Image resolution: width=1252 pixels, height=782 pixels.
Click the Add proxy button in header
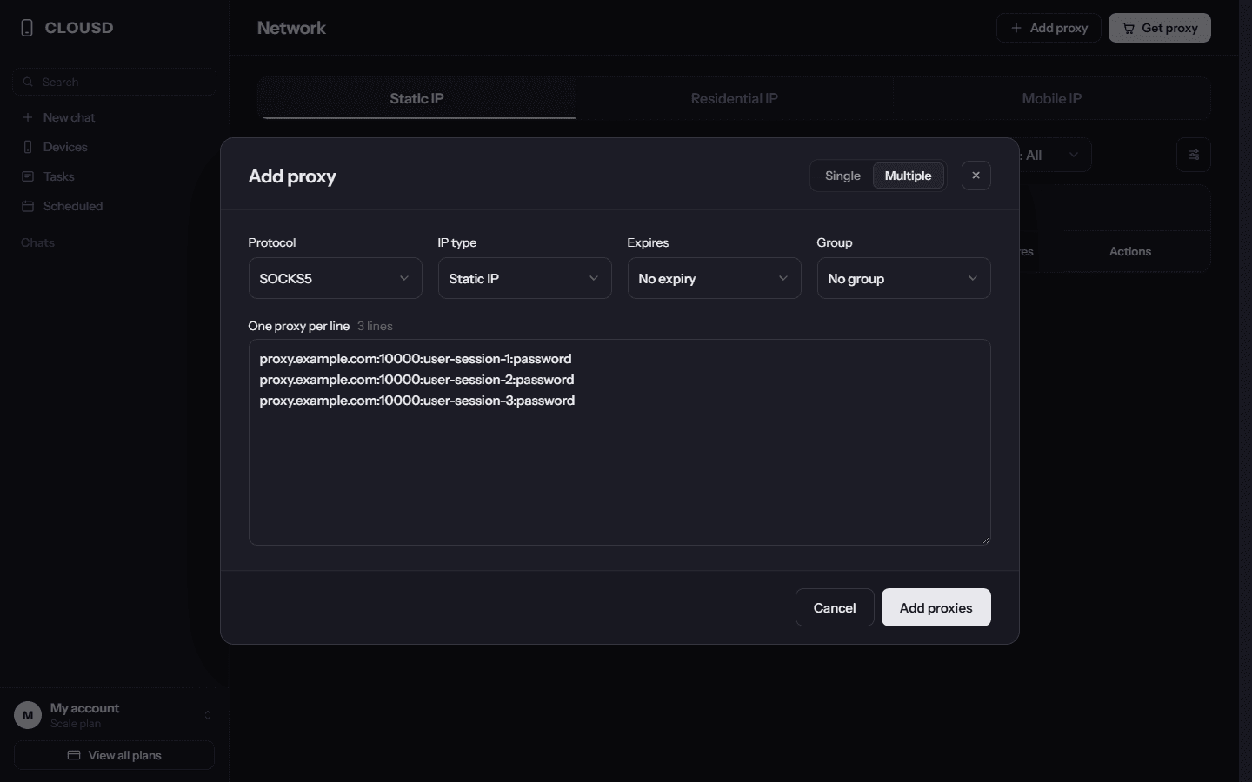click(x=1049, y=28)
